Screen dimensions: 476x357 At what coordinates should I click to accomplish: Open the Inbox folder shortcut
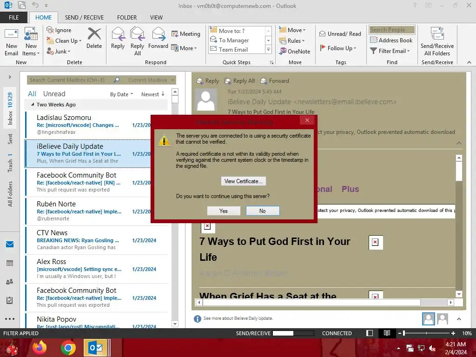(10, 109)
